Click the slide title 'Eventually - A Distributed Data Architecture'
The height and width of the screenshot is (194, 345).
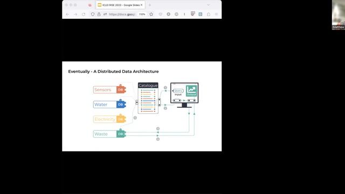point(113,72)
